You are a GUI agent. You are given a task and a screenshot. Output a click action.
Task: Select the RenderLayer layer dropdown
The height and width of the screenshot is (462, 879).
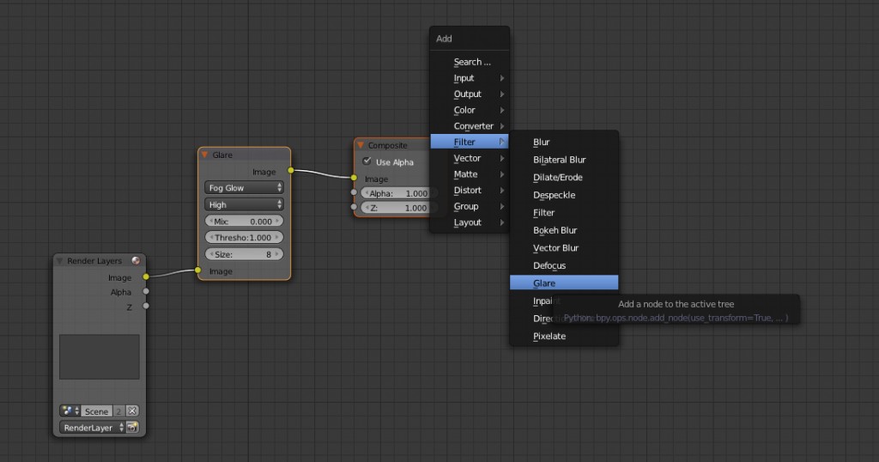coord(90,428)
